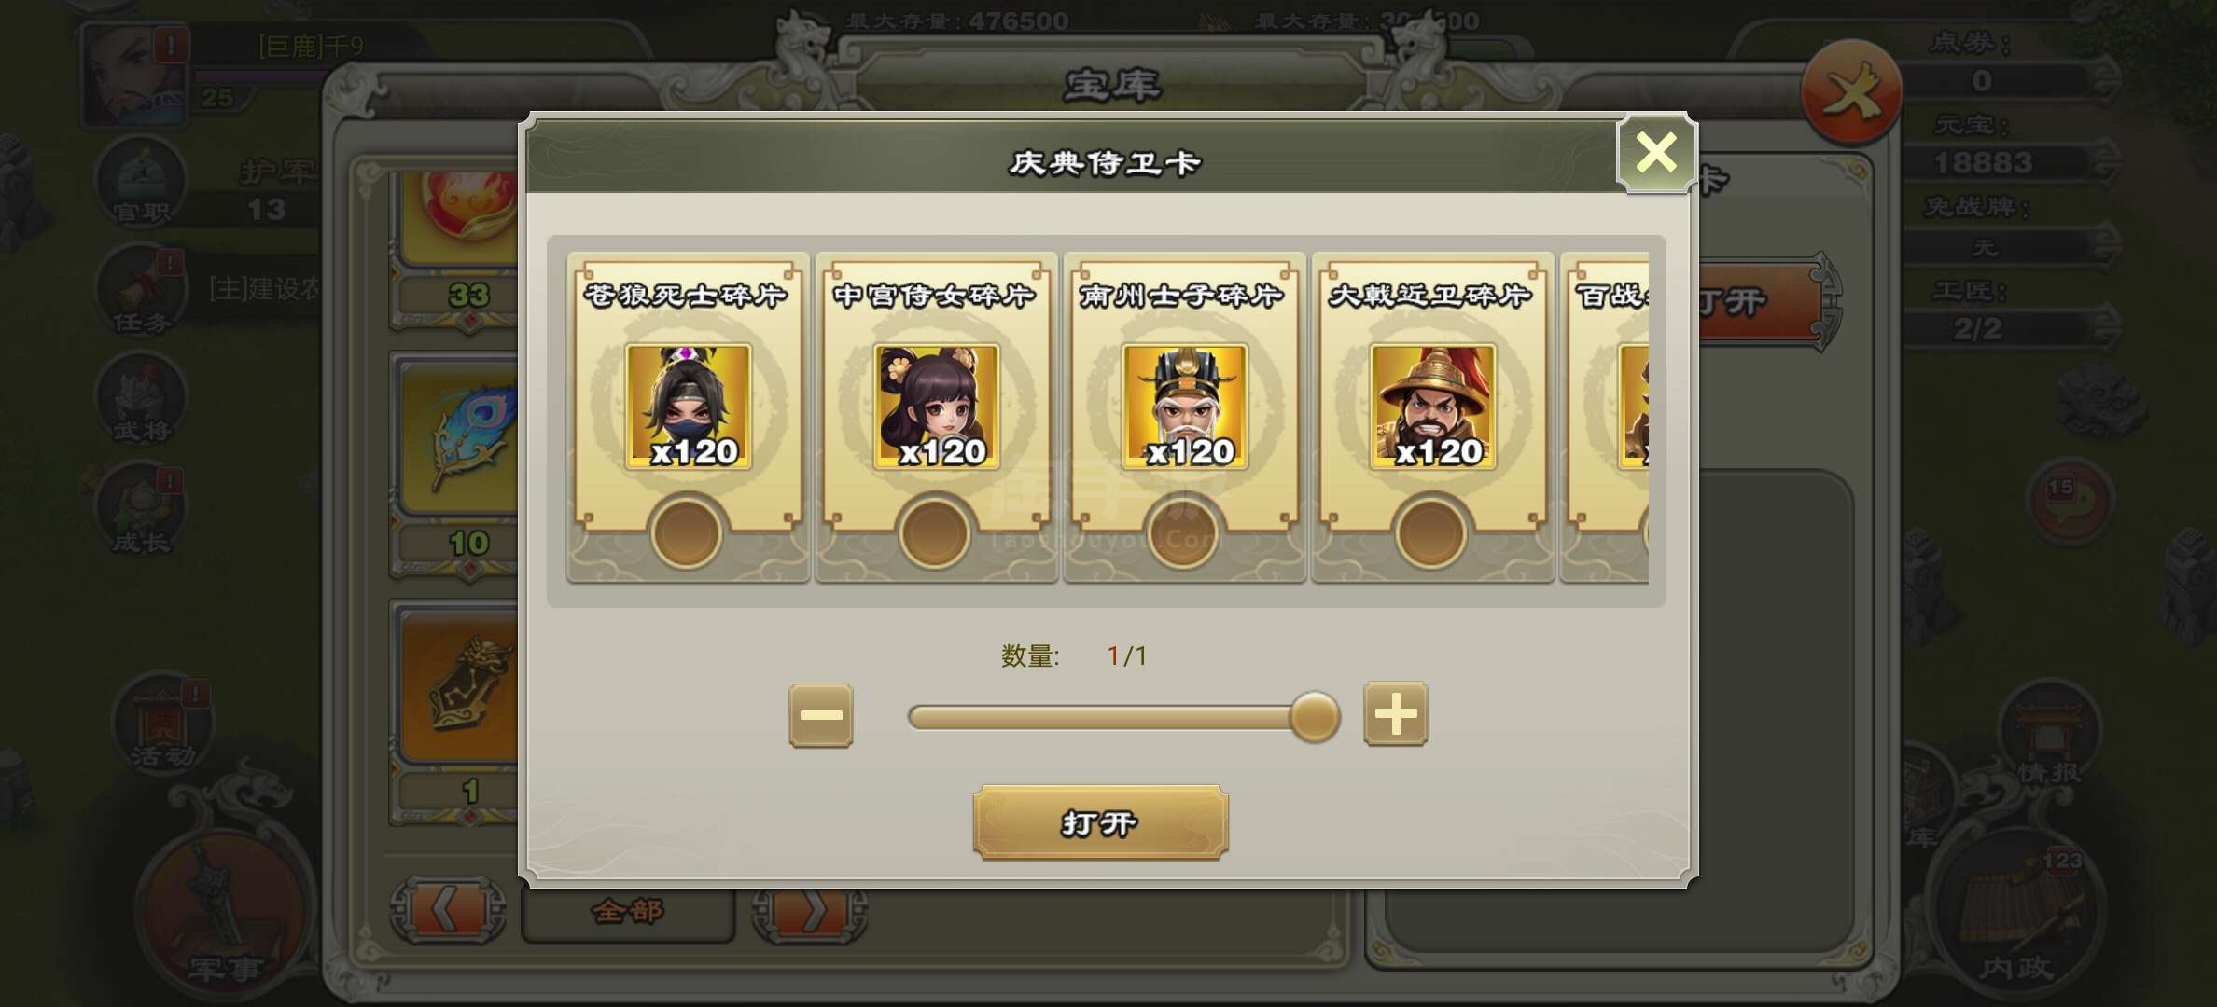Click the partially visible 百战 fragment card
This screenshot has height=1007, width=2217.
[1605, 416]
